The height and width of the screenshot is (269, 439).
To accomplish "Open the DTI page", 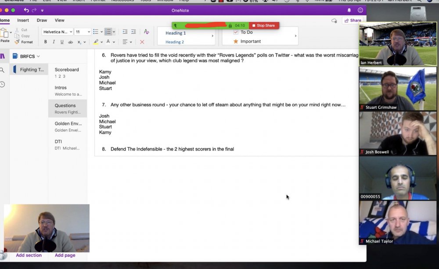I will pos(68,144).
